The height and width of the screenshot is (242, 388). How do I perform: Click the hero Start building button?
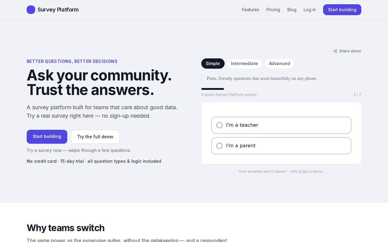(47, 137)
